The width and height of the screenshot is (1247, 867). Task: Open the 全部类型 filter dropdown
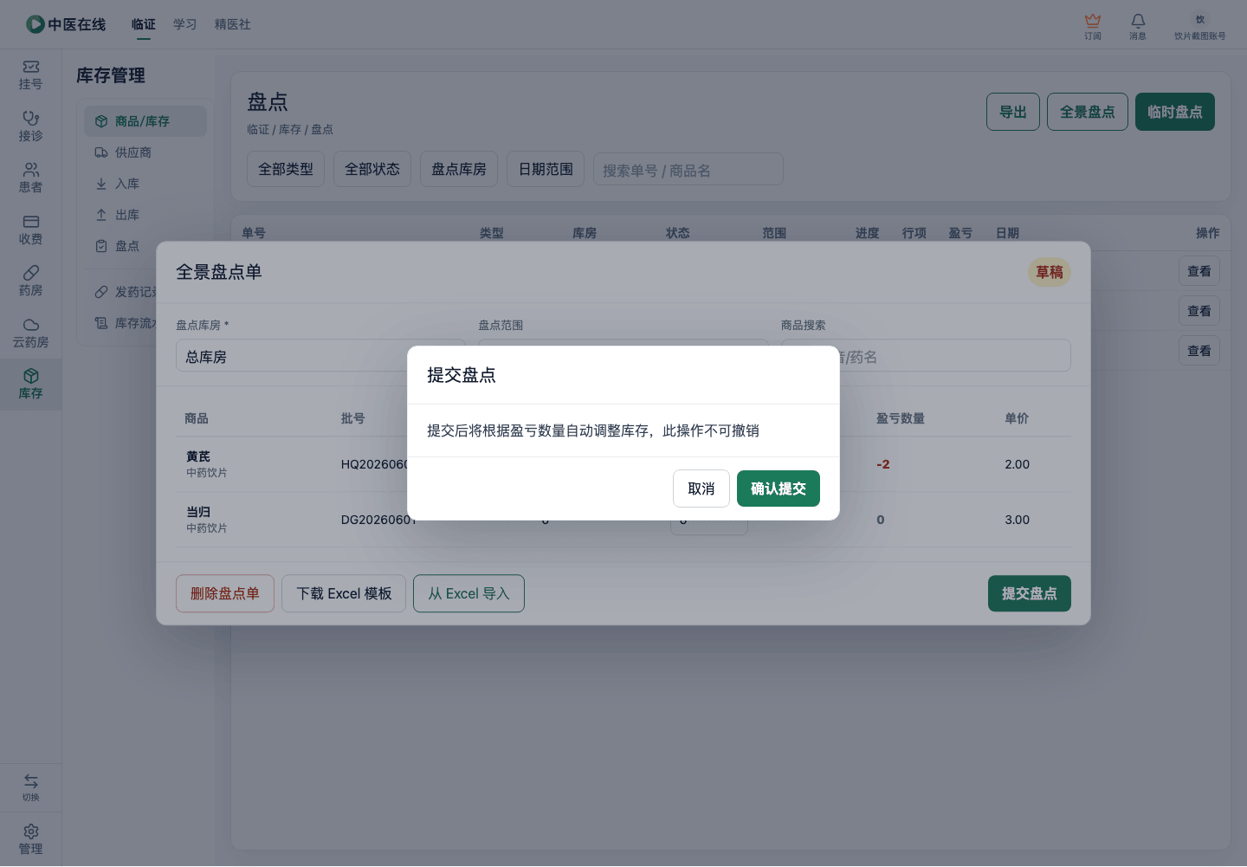tap(286, 169)
